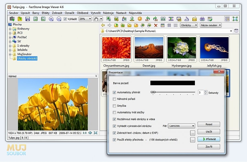Click the stamp watermark icon

click(132, 19)
